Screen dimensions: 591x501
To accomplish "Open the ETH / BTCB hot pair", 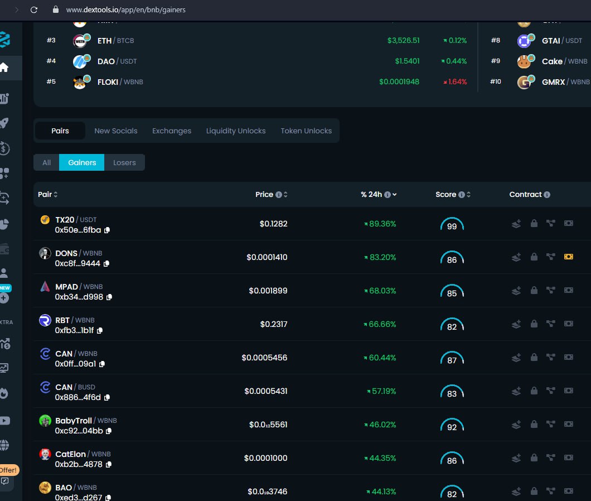I will coord(115,41).
